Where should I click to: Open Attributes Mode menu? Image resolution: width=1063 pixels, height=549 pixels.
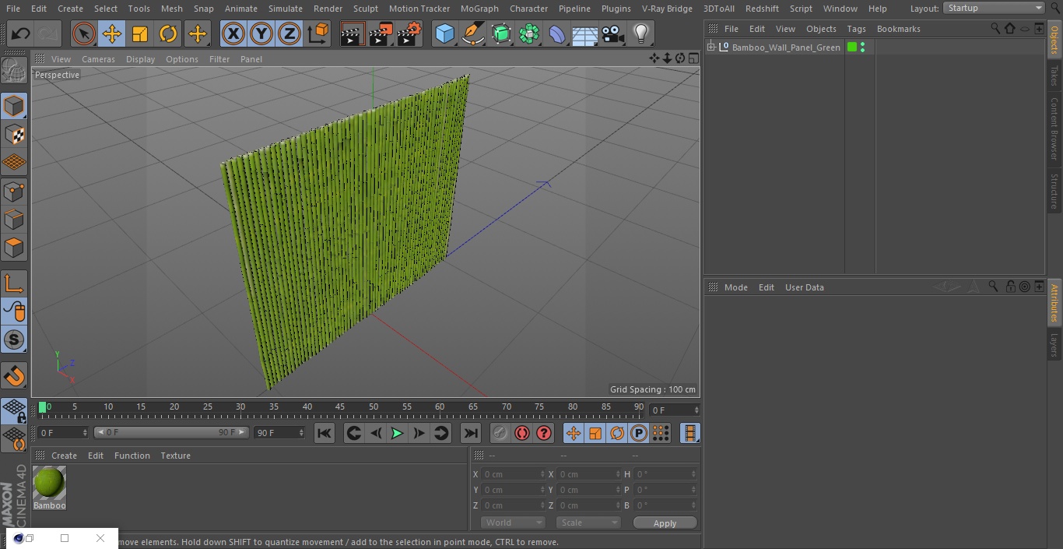click(735, 287)
